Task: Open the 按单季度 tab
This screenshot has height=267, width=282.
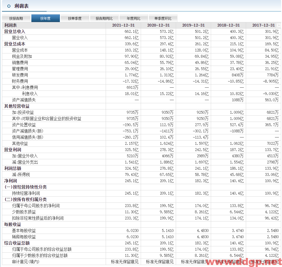Action: (x=75, y=18)
